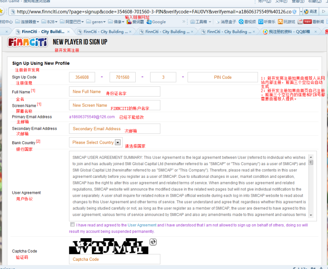328x269 pixels.
Task: Expand the B2B bookmark folder
Action: 50,22
